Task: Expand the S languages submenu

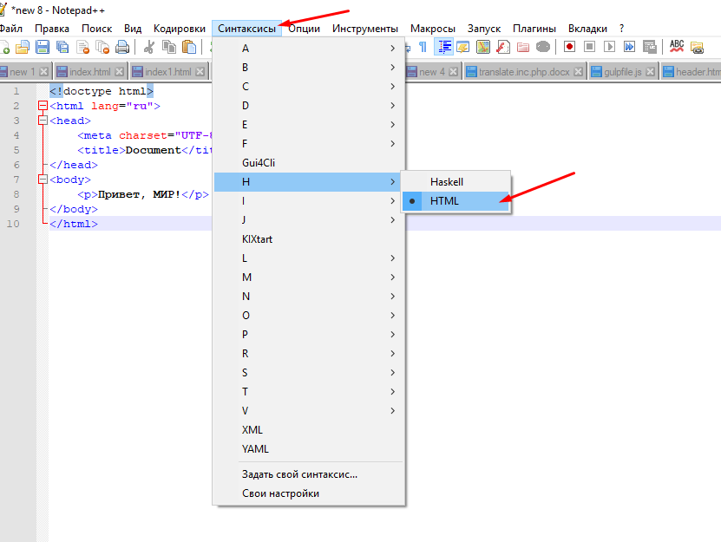Action: click(309, 373)
